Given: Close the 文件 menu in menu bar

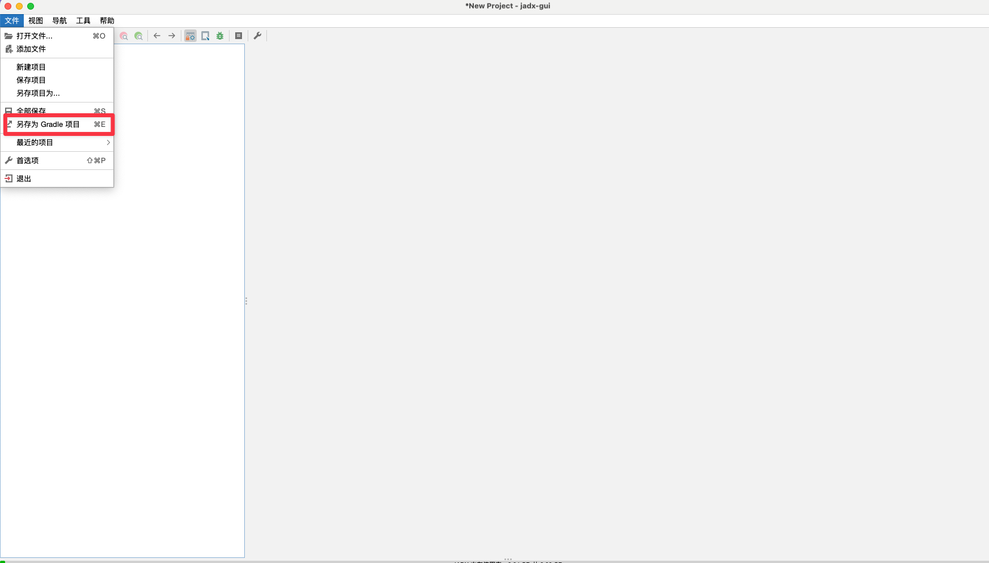Looking at the screenshot, I should pos(12,20).
